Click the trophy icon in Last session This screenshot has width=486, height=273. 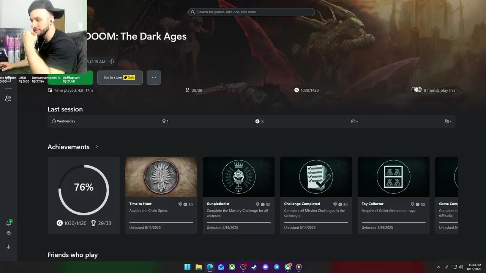[x=164, y=121]
